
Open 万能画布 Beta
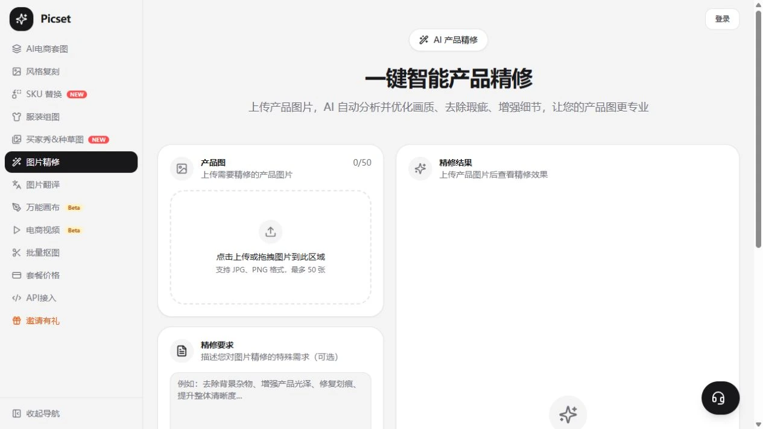click(71, 207)
